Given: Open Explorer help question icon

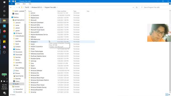Looking at the screenshot, I should coord(170,4).
